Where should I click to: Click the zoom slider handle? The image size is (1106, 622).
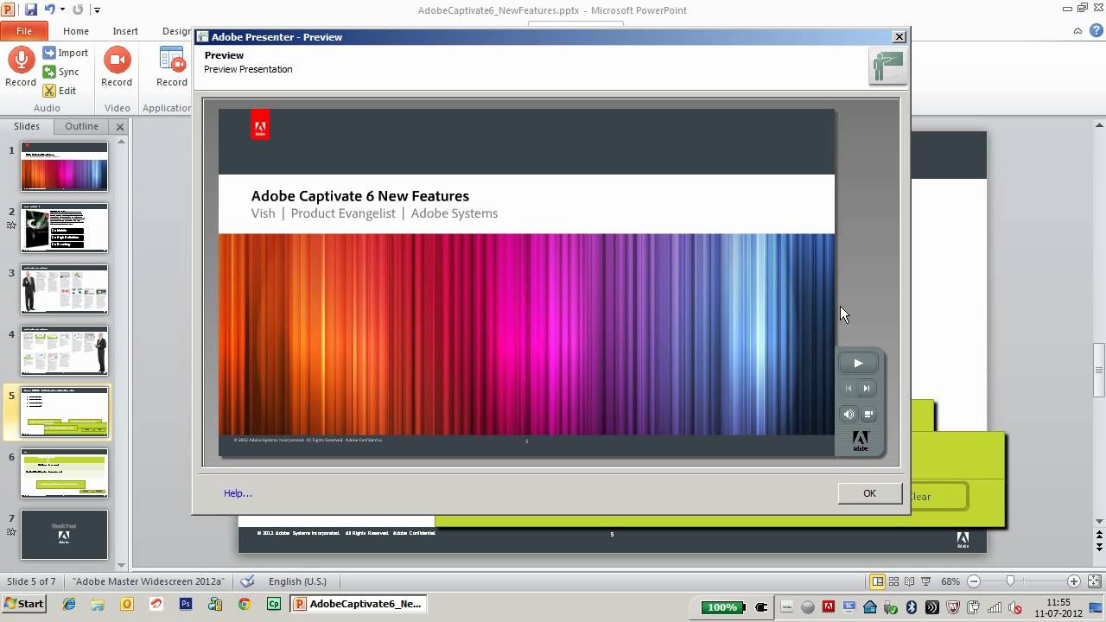point(1009,581)
